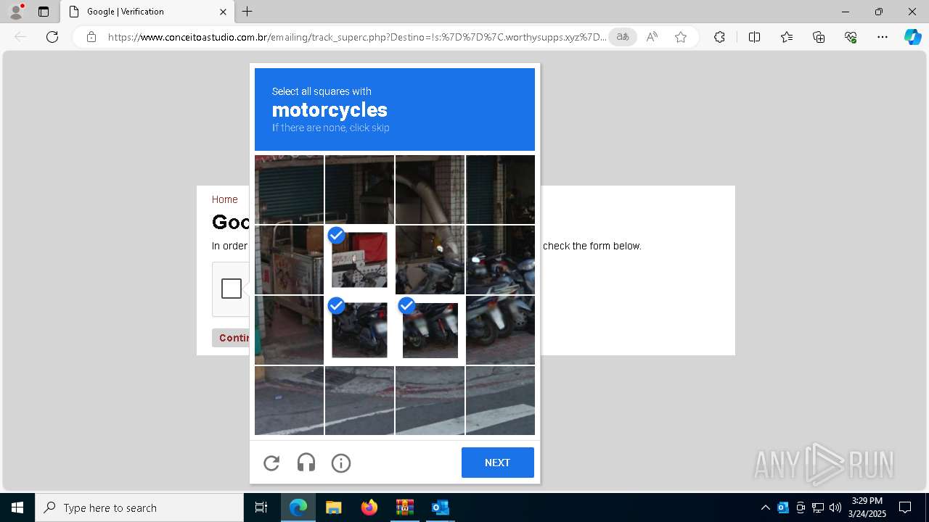Close the Google | Verification tab
The image size is (929, 522).
[223, 12]
